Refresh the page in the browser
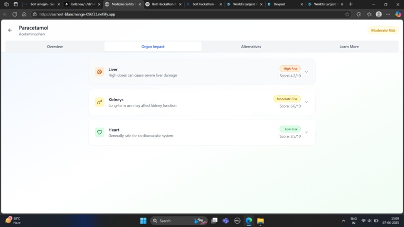This screenshot has height=227, width=404. (15, 15)
